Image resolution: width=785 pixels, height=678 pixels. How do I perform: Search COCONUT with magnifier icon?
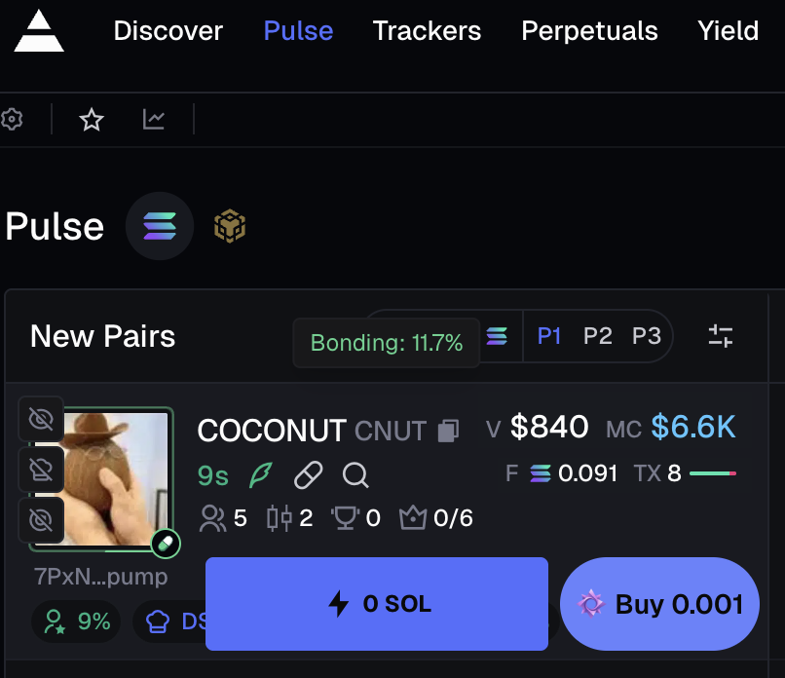pyautogui.click(x=355, y=475)
